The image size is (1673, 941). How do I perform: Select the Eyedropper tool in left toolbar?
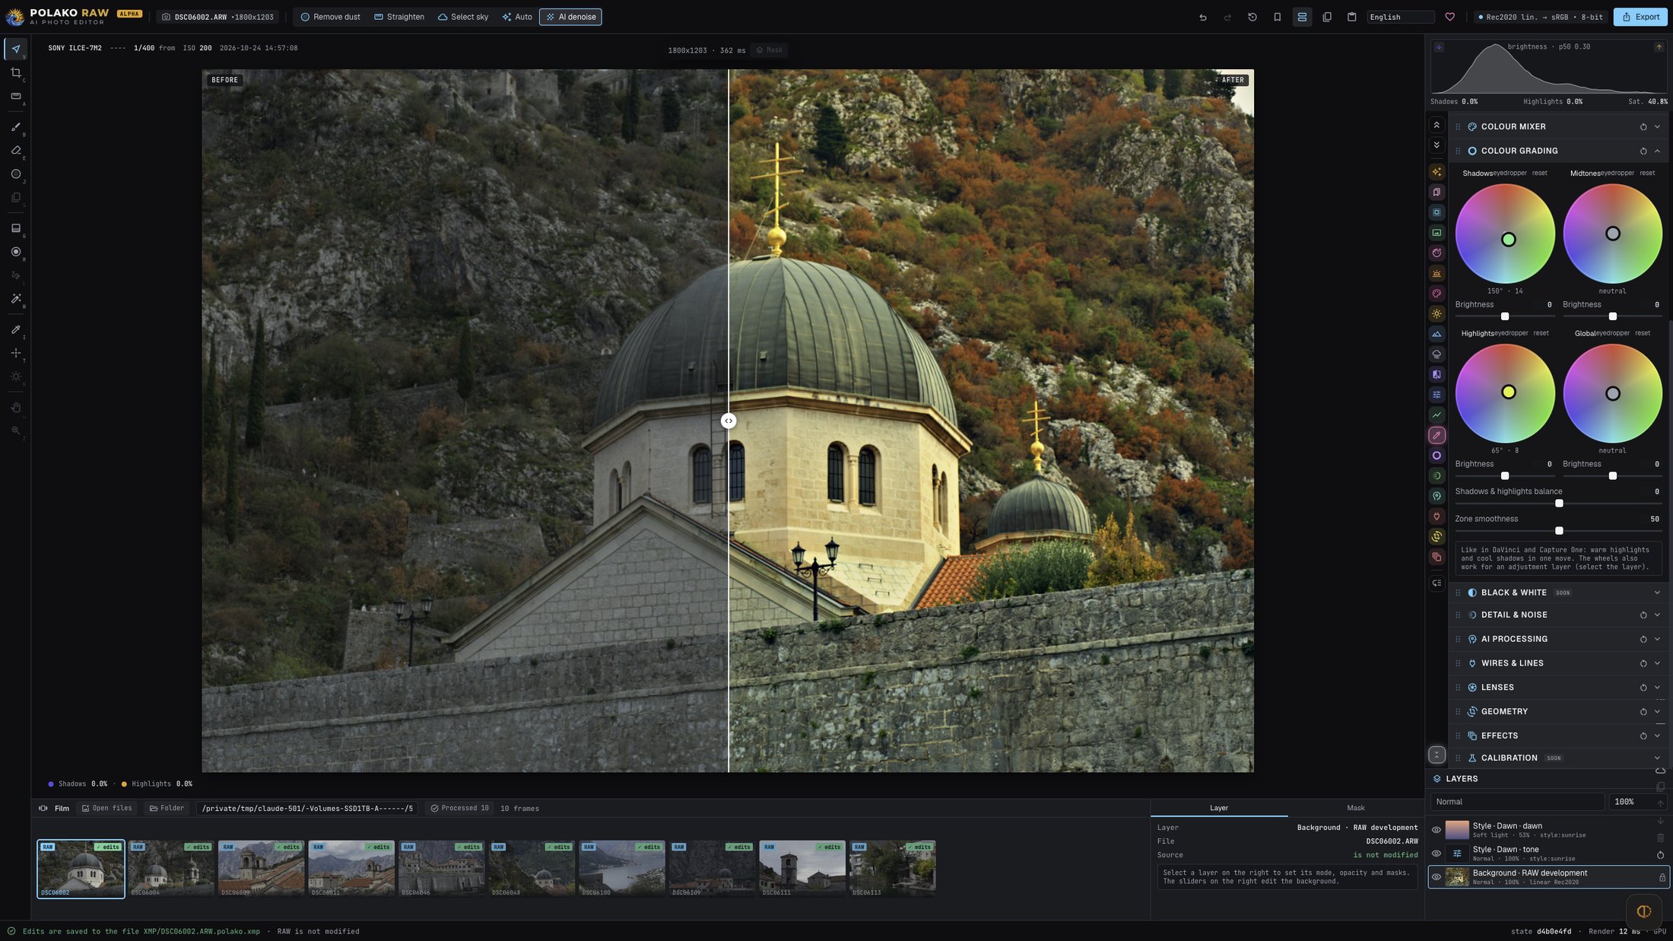pos(15,329)
